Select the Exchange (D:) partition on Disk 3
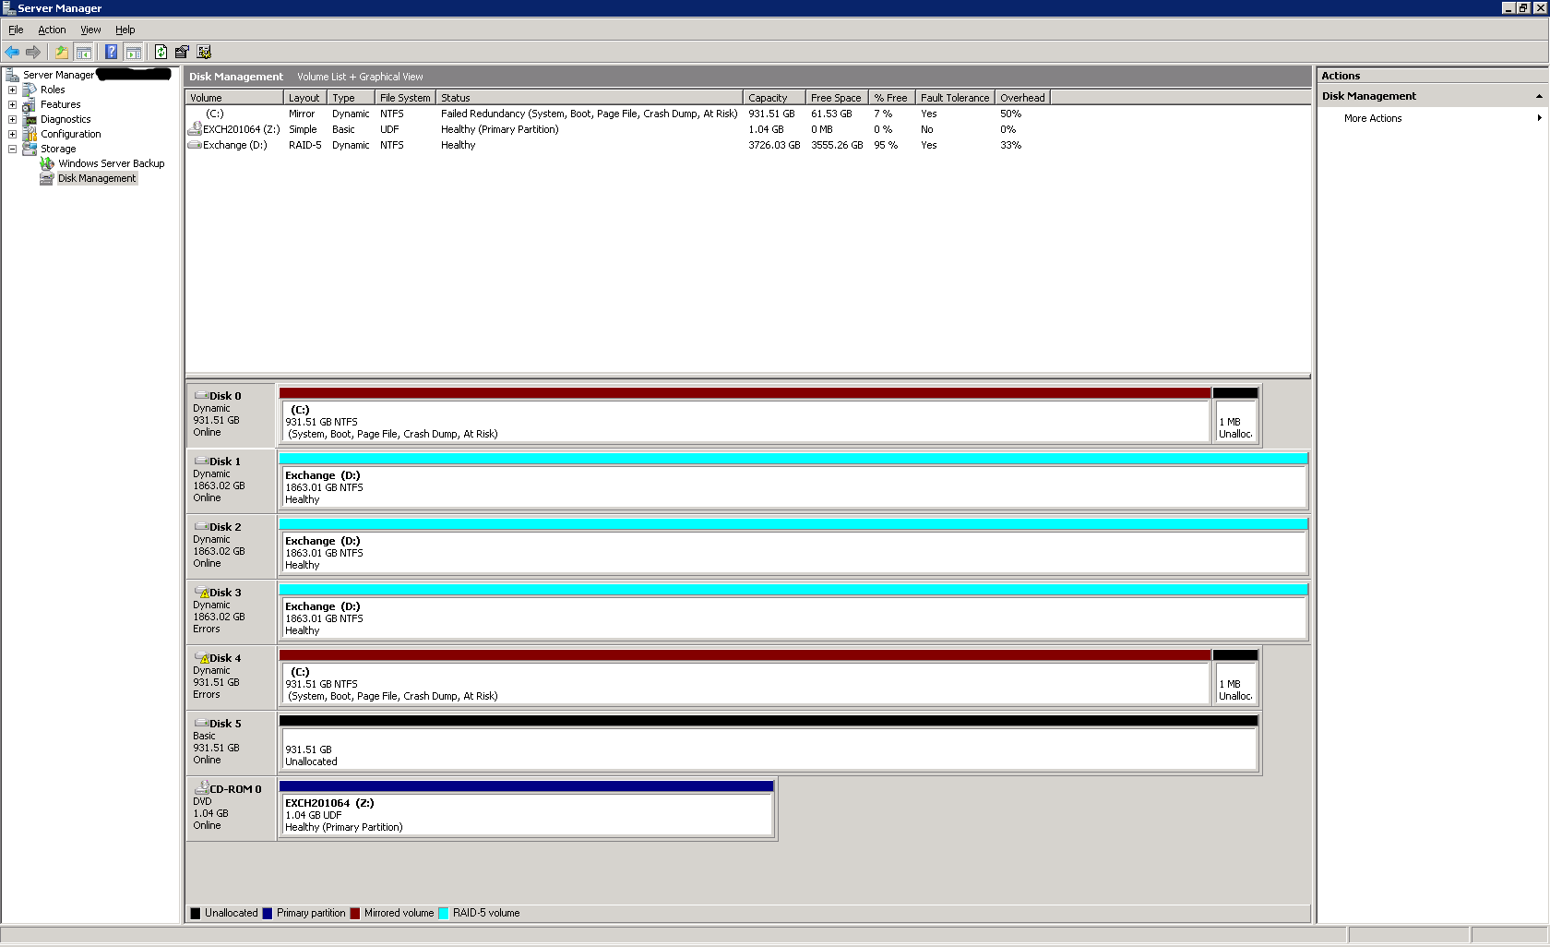The height and width of the screenshot is (947, 1550). coord(793,612)
